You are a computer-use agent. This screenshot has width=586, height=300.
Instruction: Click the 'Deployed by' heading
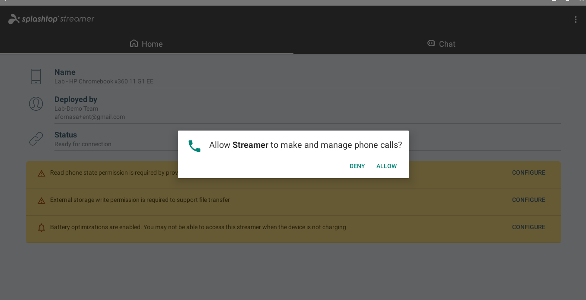[x=76, y=99]
